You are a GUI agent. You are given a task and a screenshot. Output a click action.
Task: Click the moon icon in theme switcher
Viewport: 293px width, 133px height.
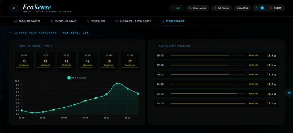click(257, 8)
